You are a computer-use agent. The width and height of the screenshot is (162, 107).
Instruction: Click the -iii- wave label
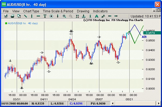click(x=71, y=31)
